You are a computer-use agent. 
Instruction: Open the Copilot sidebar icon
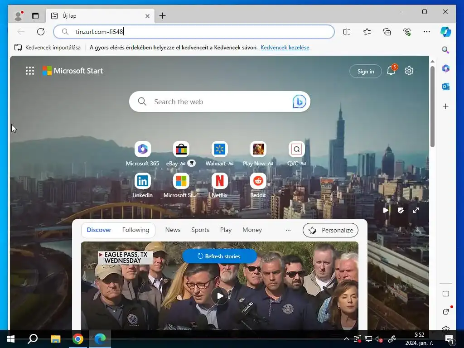coord(446,32)
